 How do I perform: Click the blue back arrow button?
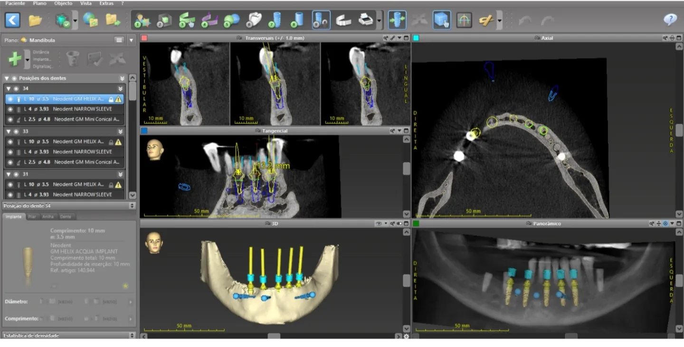(x=12, y=20)
